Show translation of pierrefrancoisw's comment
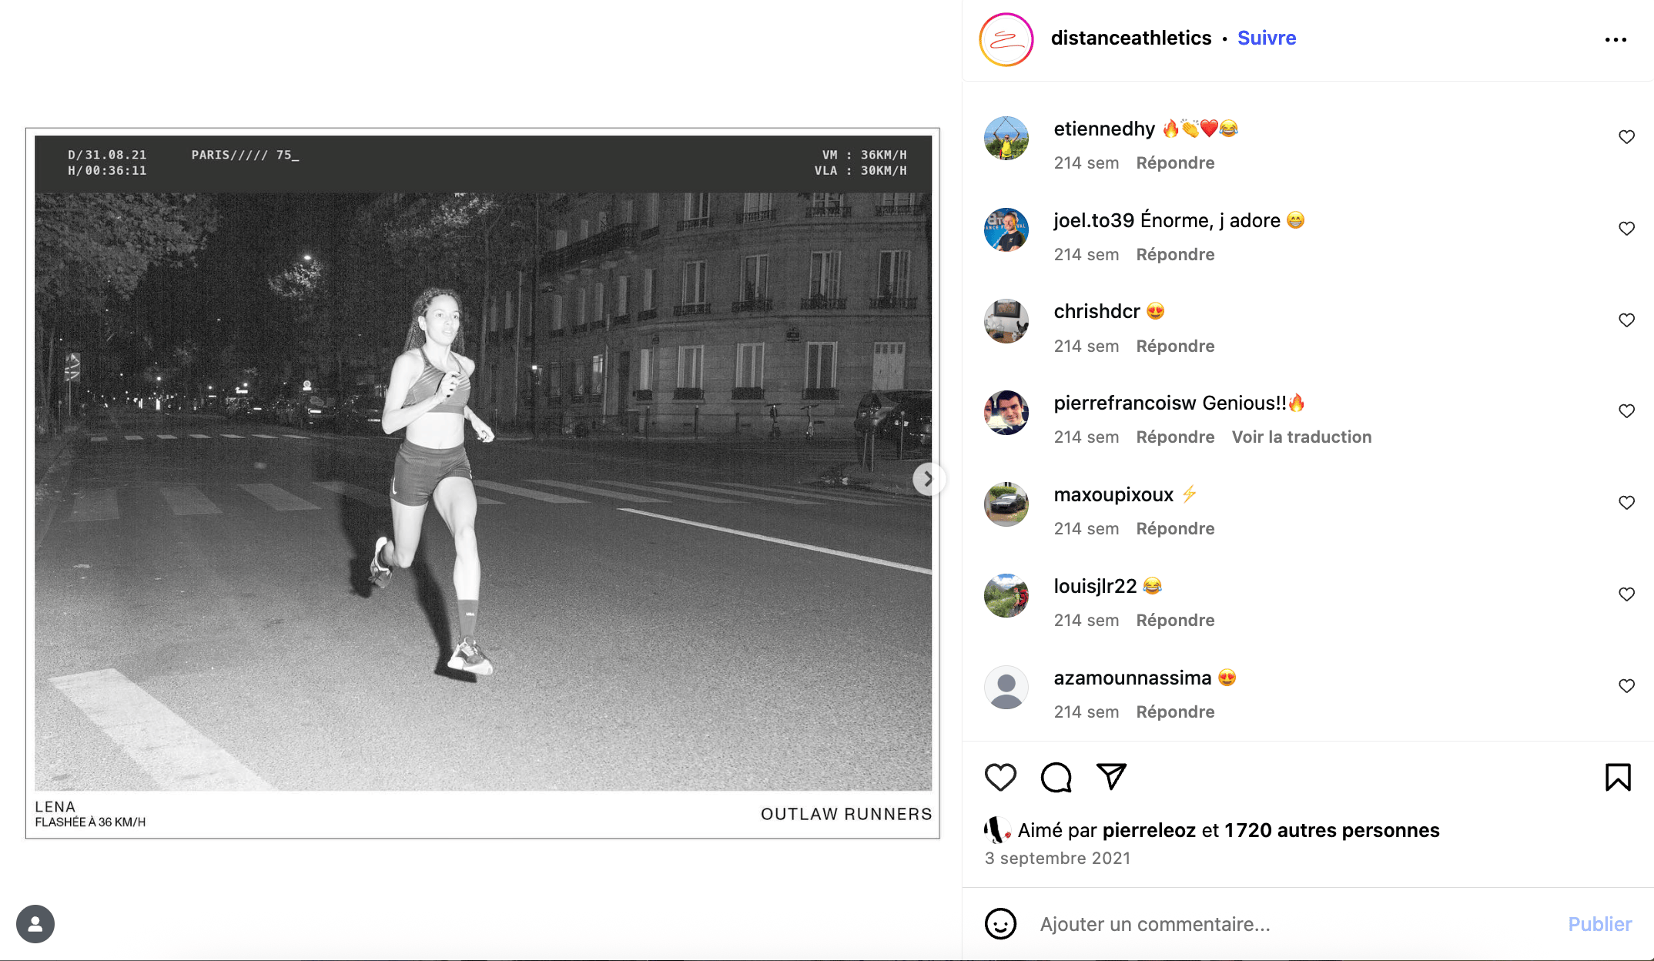 1301,437
